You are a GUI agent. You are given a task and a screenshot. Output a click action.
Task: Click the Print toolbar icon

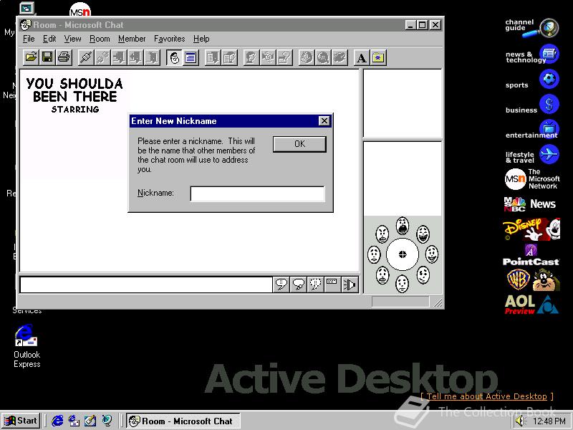click(x=64, y=57)
